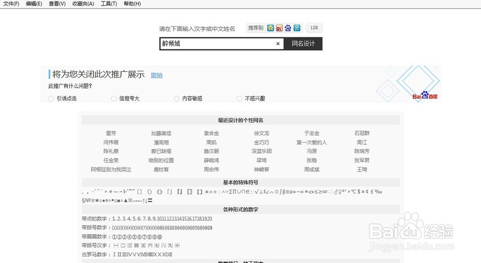481x263 pixels.
Task: Click the 126 share count bubble
Action: 314,28
